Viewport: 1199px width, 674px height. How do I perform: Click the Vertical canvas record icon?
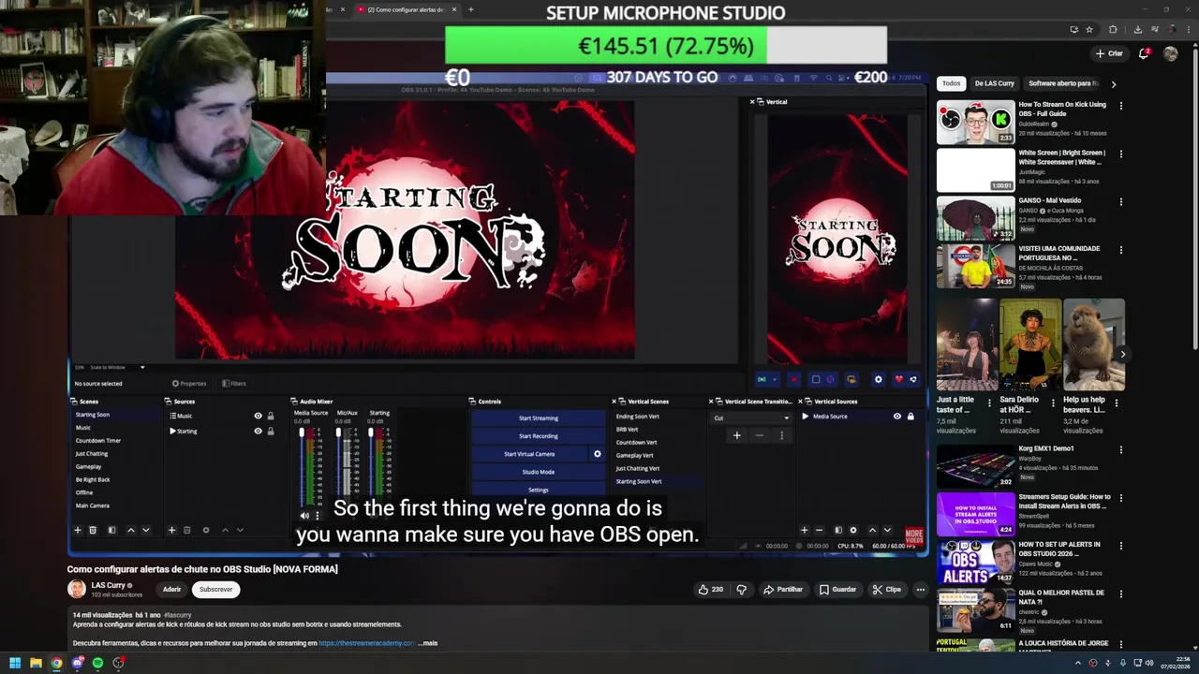(794, 379)
